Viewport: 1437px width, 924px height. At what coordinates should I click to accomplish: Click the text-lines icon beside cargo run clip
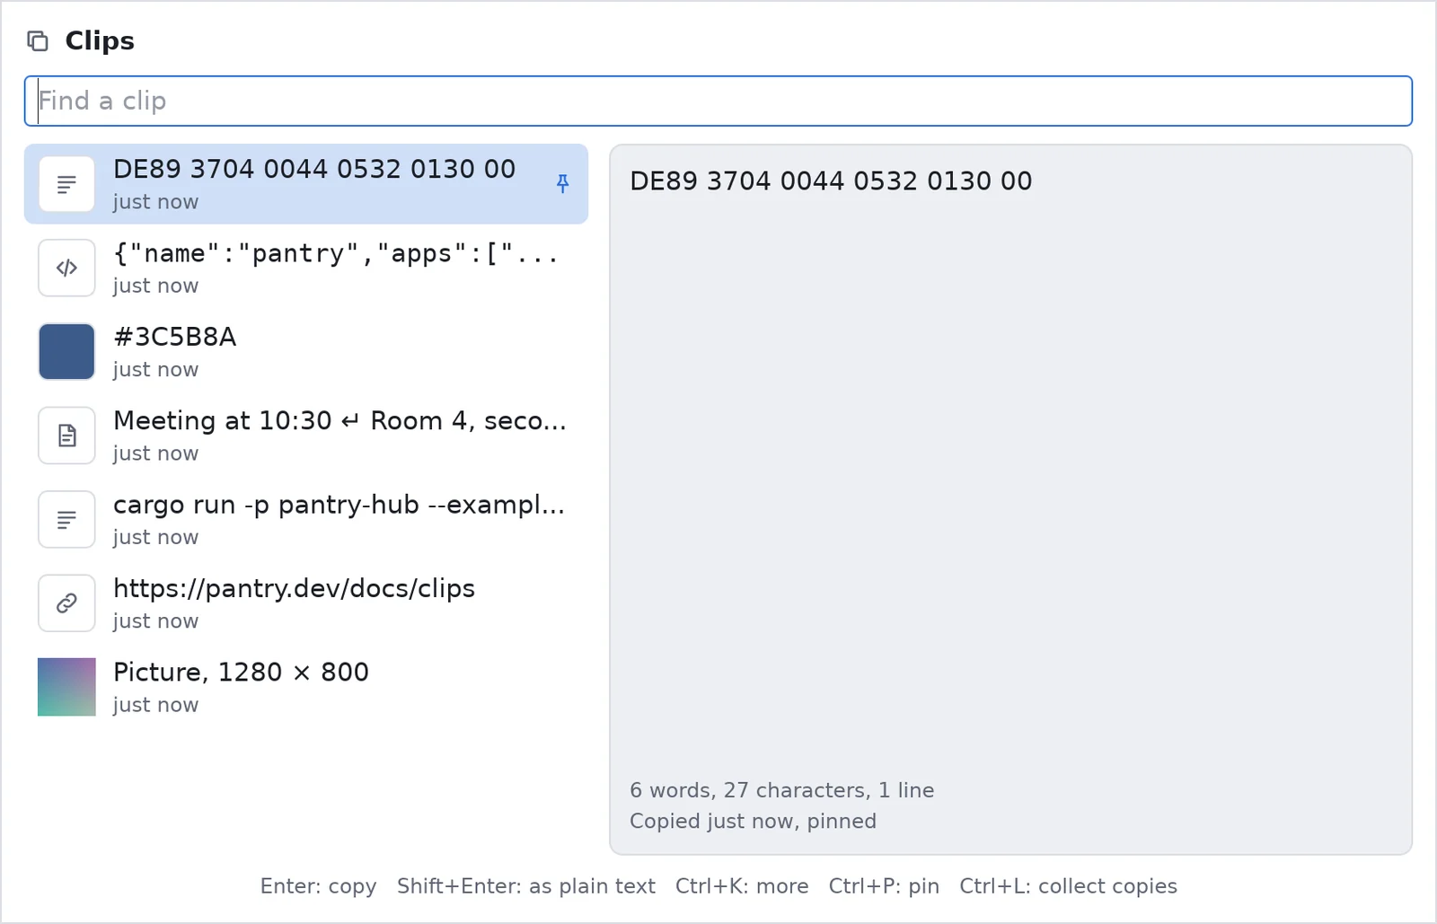pyautogui.click(x=66, y=519)
